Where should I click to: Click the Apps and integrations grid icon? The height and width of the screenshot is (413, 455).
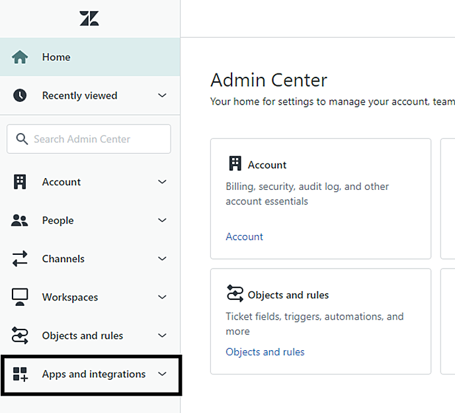20,375
